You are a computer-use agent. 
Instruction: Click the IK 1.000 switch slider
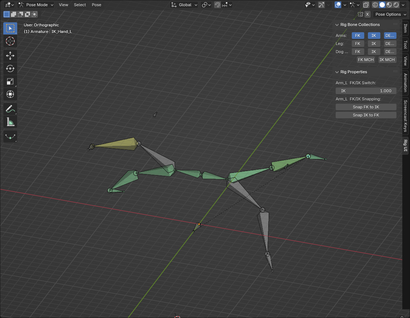[x=366, y=91]
